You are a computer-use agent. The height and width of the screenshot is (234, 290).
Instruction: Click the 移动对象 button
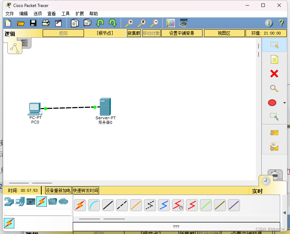(x=151, y=33)
